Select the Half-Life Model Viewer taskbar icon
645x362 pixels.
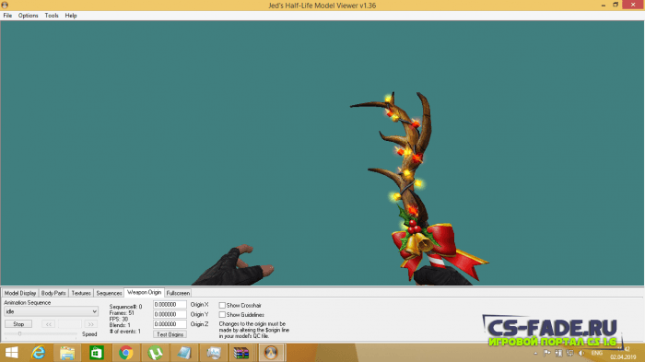[x=271, y=353]
